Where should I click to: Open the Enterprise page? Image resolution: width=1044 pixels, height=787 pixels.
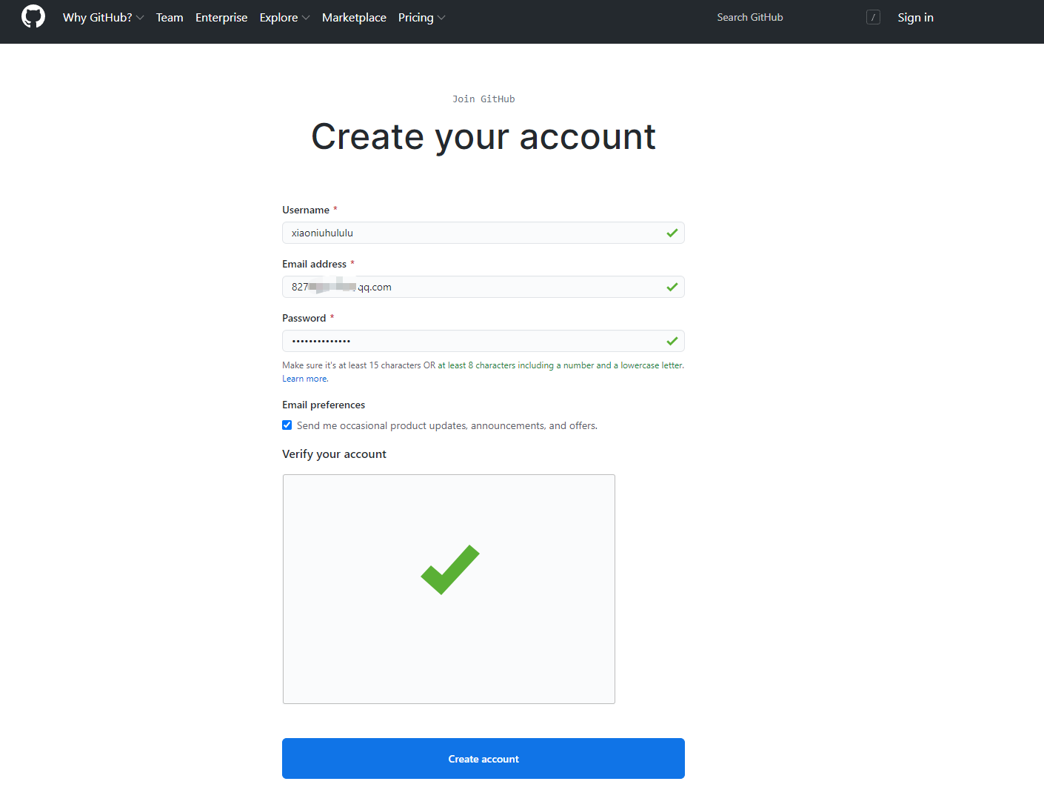coord(221,17)
